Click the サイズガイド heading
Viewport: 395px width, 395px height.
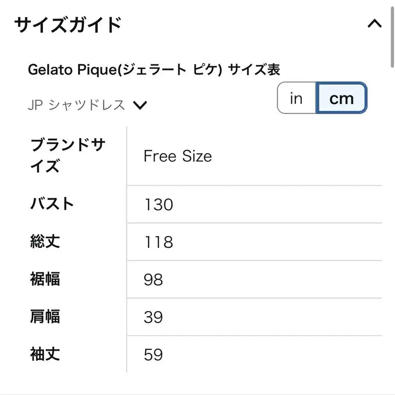[68, 25]
